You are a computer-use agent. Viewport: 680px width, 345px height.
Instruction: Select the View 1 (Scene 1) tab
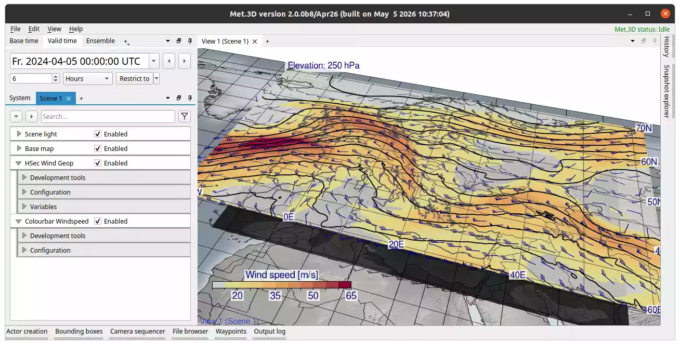[x=225, y=42]
